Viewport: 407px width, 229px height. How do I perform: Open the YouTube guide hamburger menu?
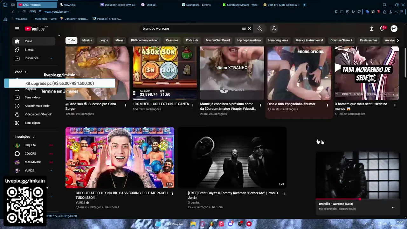(17, 29)
